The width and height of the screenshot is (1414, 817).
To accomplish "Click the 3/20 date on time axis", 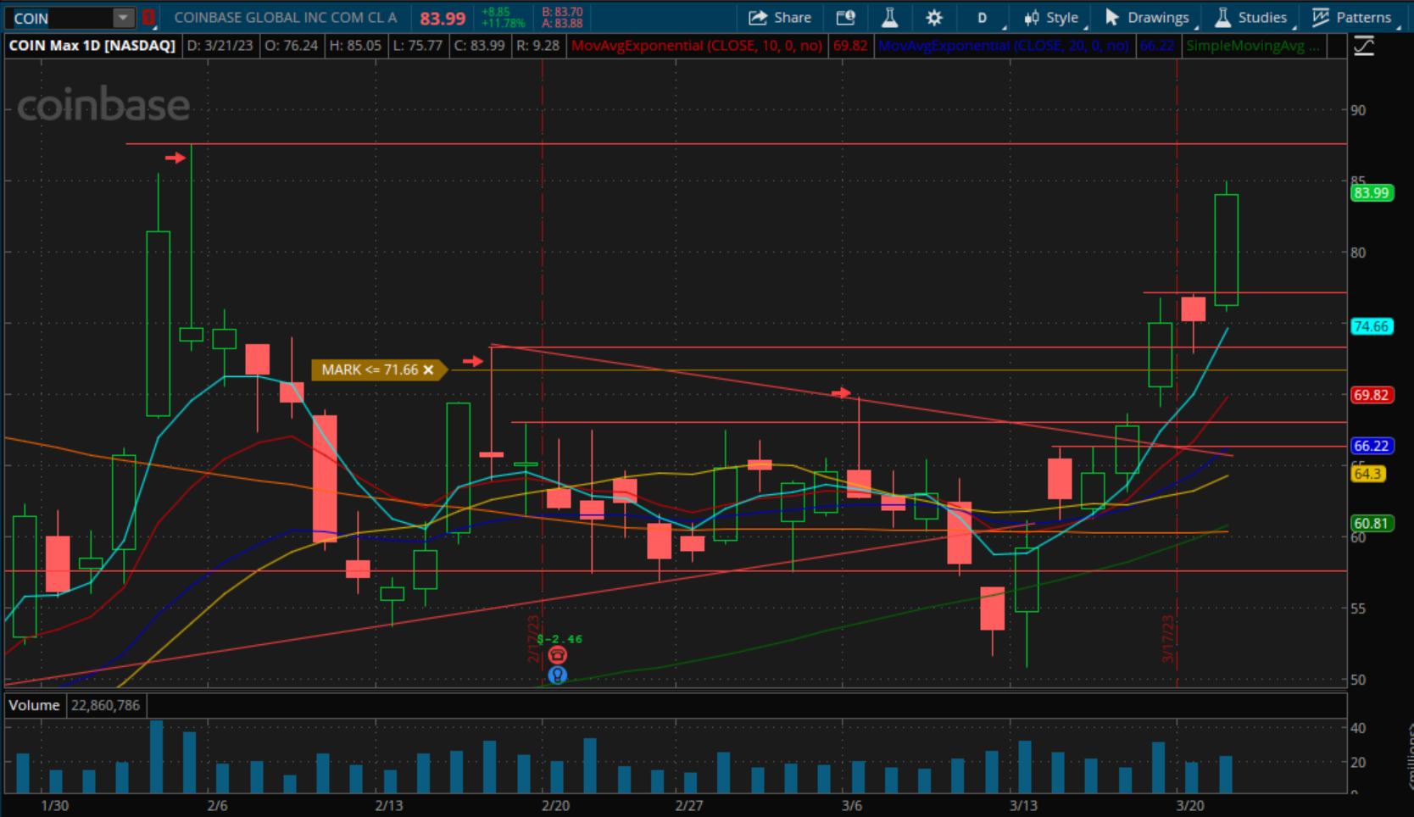I will (1190, 805).
